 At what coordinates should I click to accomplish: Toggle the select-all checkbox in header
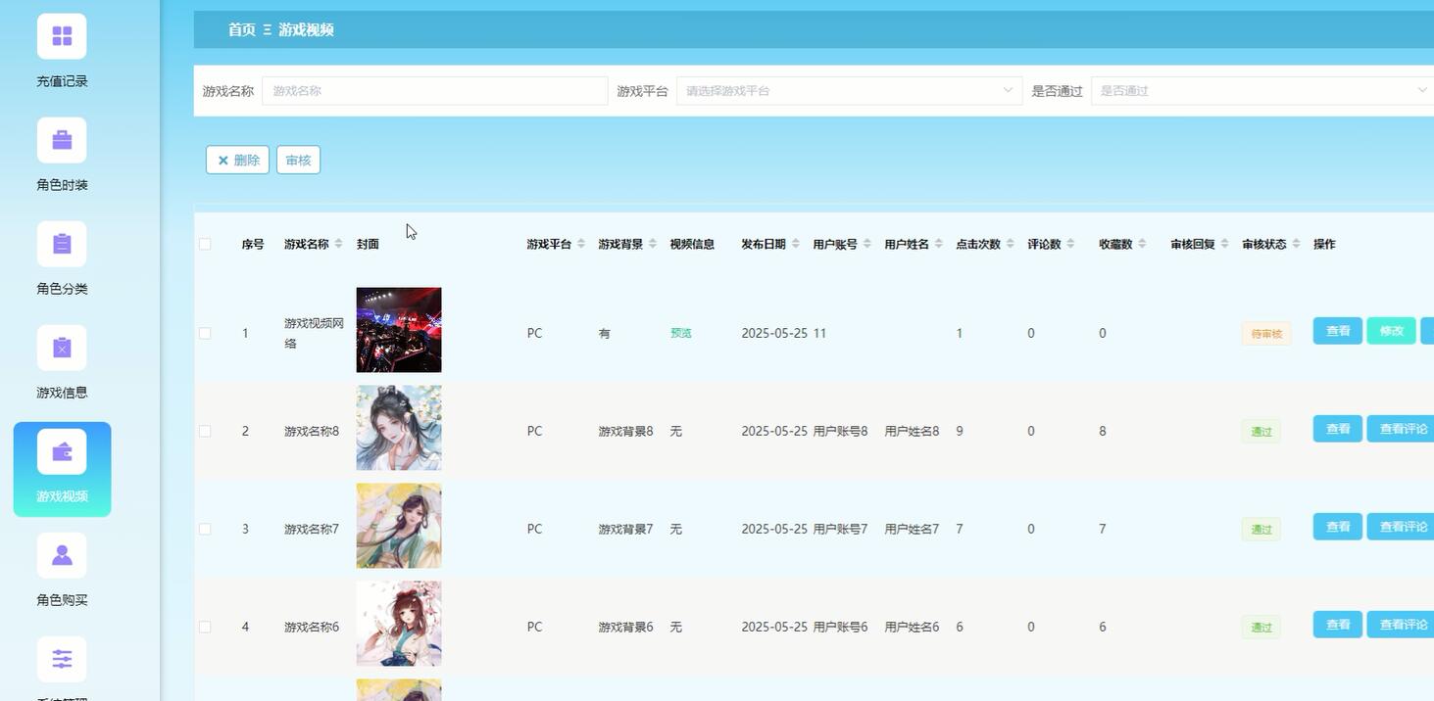point(205,244)
